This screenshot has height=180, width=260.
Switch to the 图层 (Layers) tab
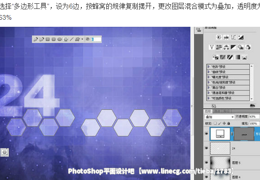[x=208, y=111]
